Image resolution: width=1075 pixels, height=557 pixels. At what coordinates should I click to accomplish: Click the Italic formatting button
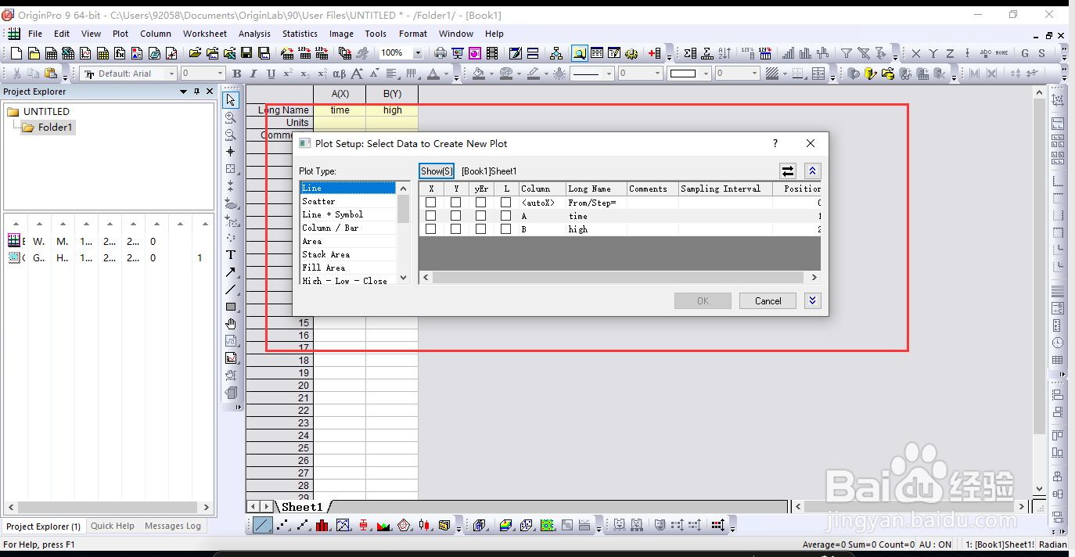coord(253,74)
